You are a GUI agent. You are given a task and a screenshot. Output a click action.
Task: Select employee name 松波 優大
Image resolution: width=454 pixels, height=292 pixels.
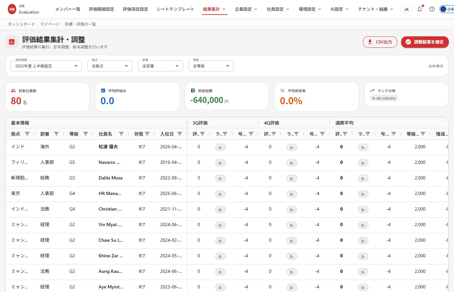(108, 147)
